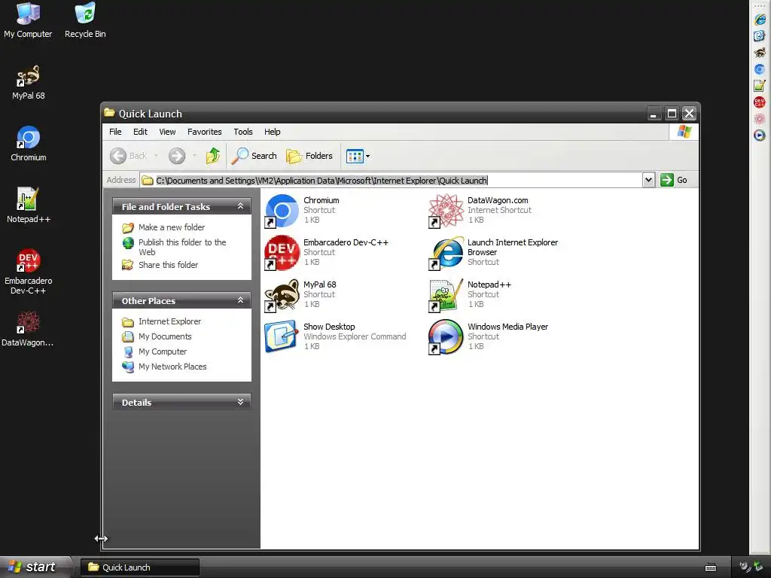Screen dimensions: 771x578
Task: Click the Forward navigation button
Action: click(177, 156)
